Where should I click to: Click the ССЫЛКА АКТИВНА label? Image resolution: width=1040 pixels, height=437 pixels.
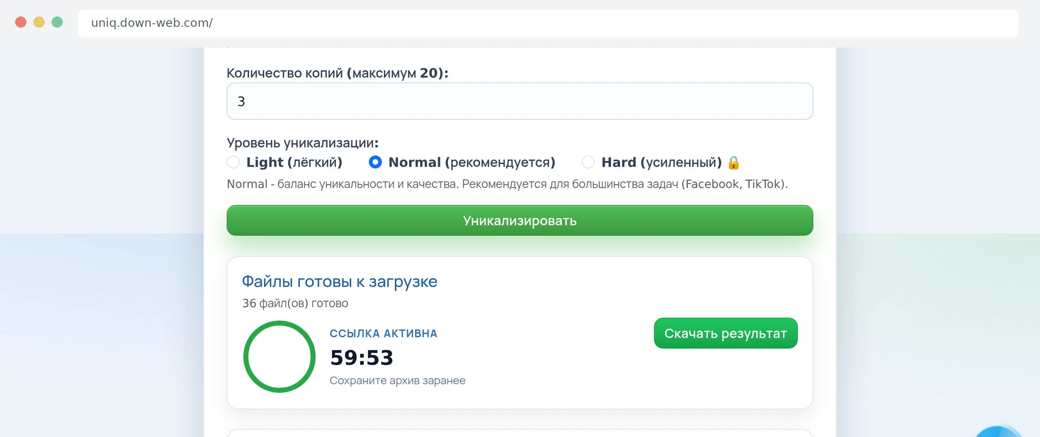(x=383, y=334)
